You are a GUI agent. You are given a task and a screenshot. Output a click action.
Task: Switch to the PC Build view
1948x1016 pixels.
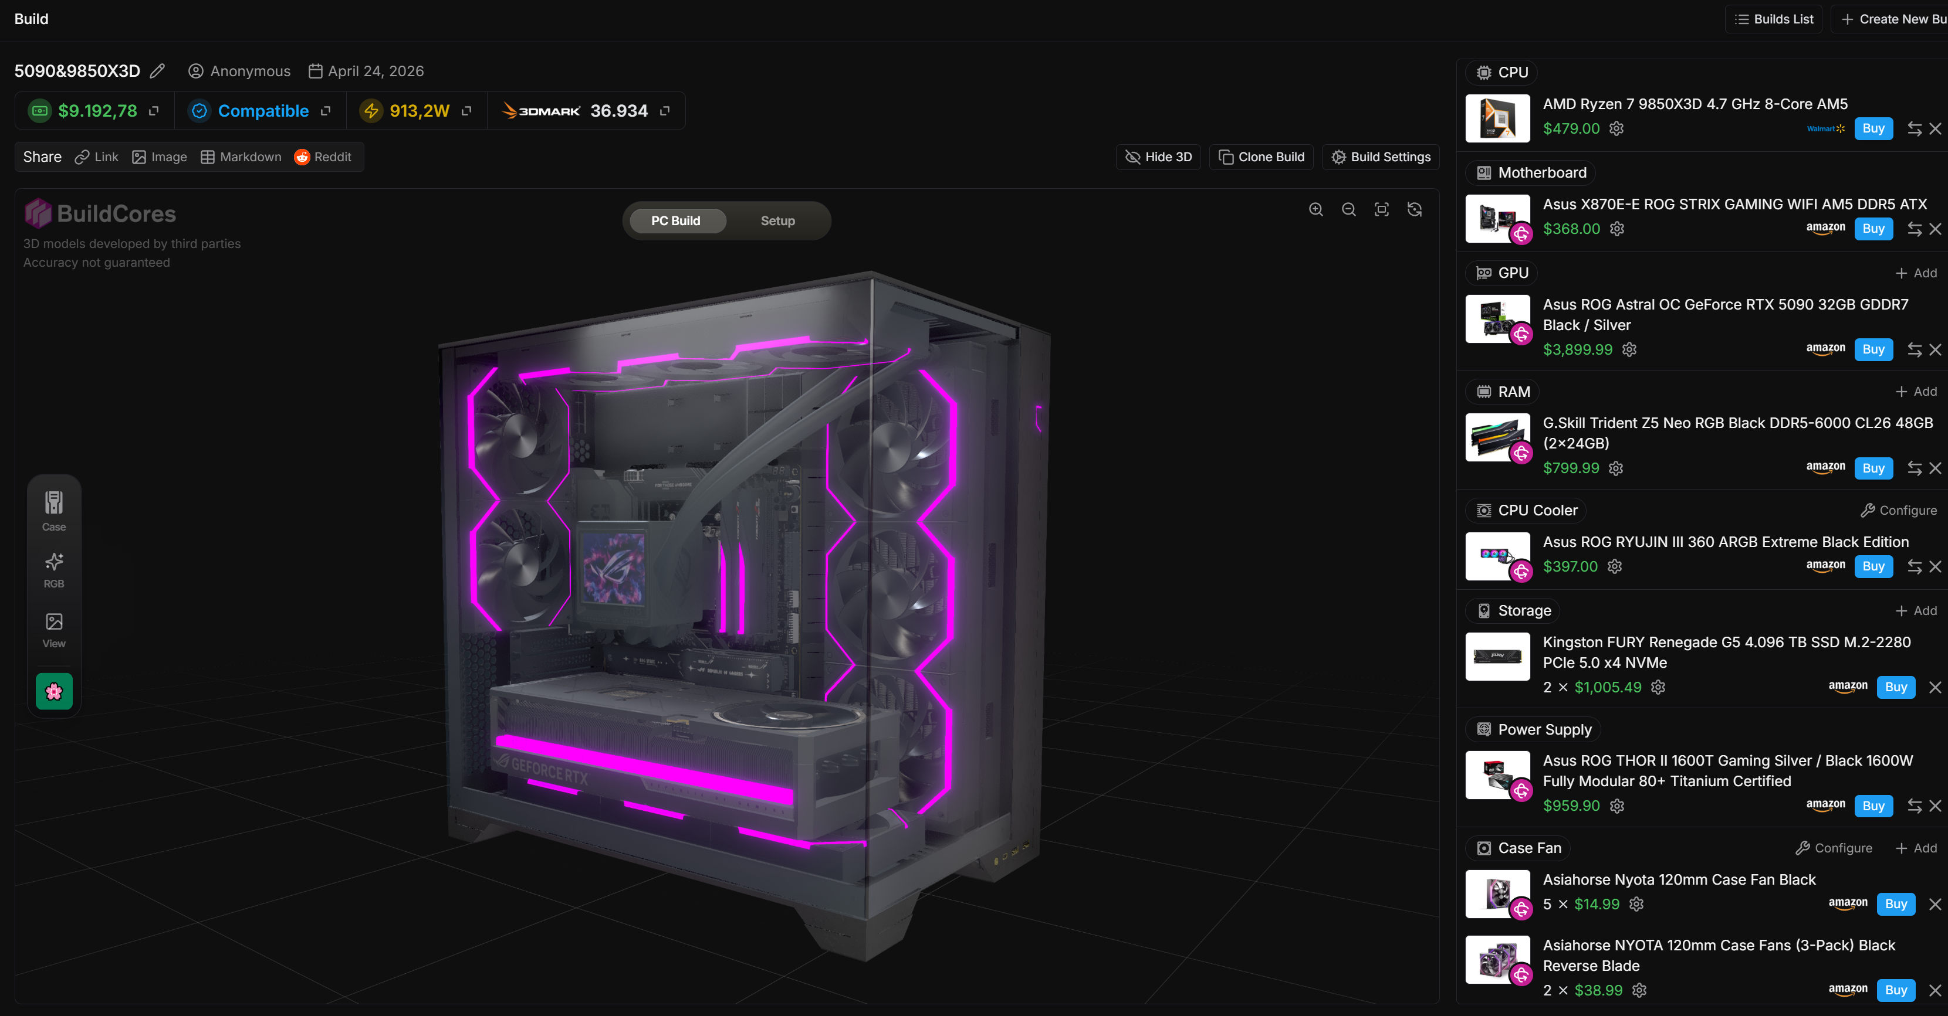tap(676, 220)
